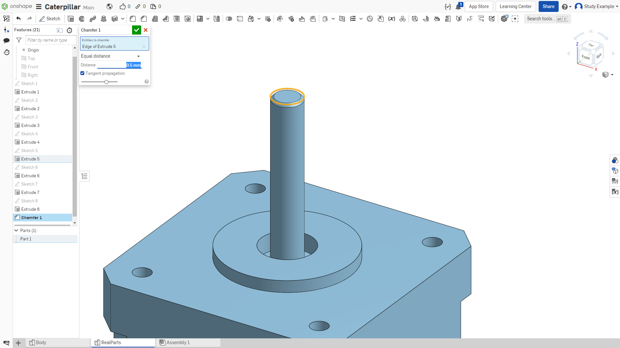Select the Extrude tool in toolbar
Image resolution: width=620 pixels, height=348 pixels.
pos(71,19)
